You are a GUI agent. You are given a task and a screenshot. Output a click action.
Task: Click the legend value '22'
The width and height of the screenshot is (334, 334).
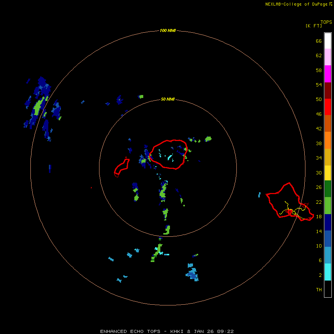point(319,202)
